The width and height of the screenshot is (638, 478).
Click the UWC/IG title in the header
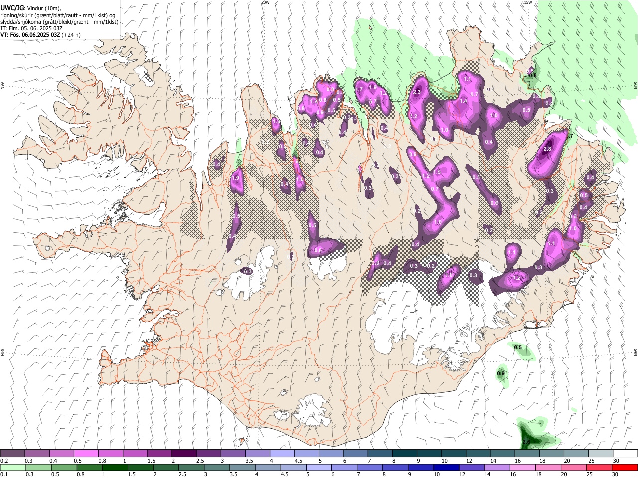coord(12,8)
